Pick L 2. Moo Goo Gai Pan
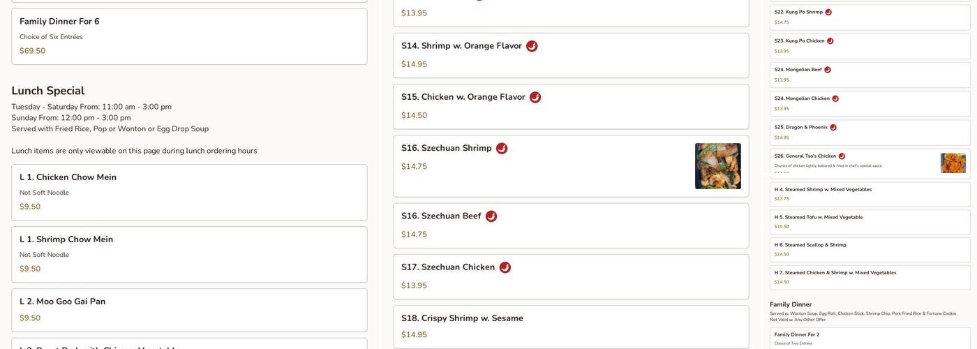The width and height of the screenshot is (977, 349). point(189,310)
